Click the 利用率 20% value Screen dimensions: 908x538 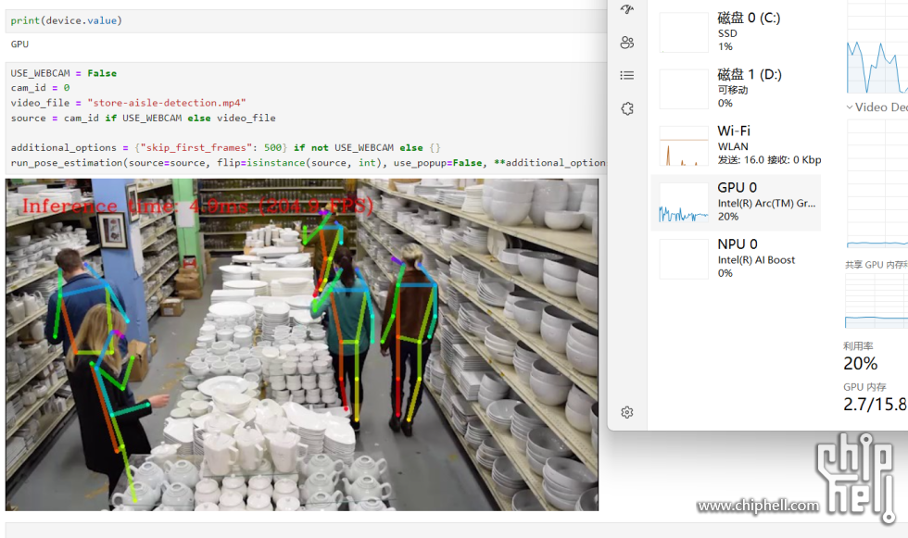(861, 363)
